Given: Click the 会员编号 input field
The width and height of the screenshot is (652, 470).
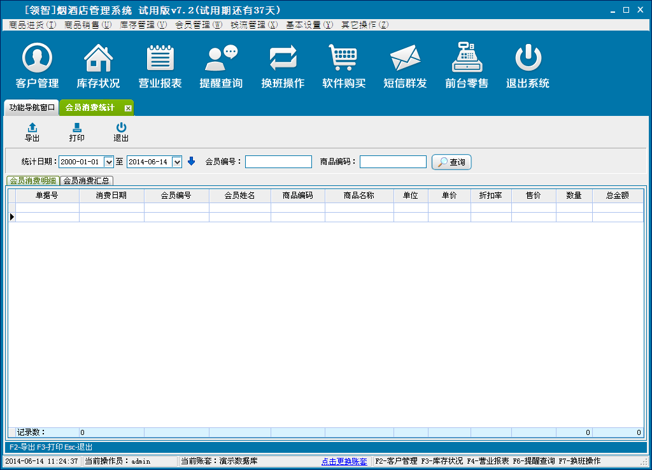Looking at the screenshot, I should coord(278,162).
